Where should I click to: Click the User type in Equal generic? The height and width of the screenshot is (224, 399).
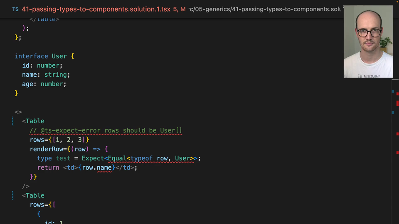click(182, 158)
